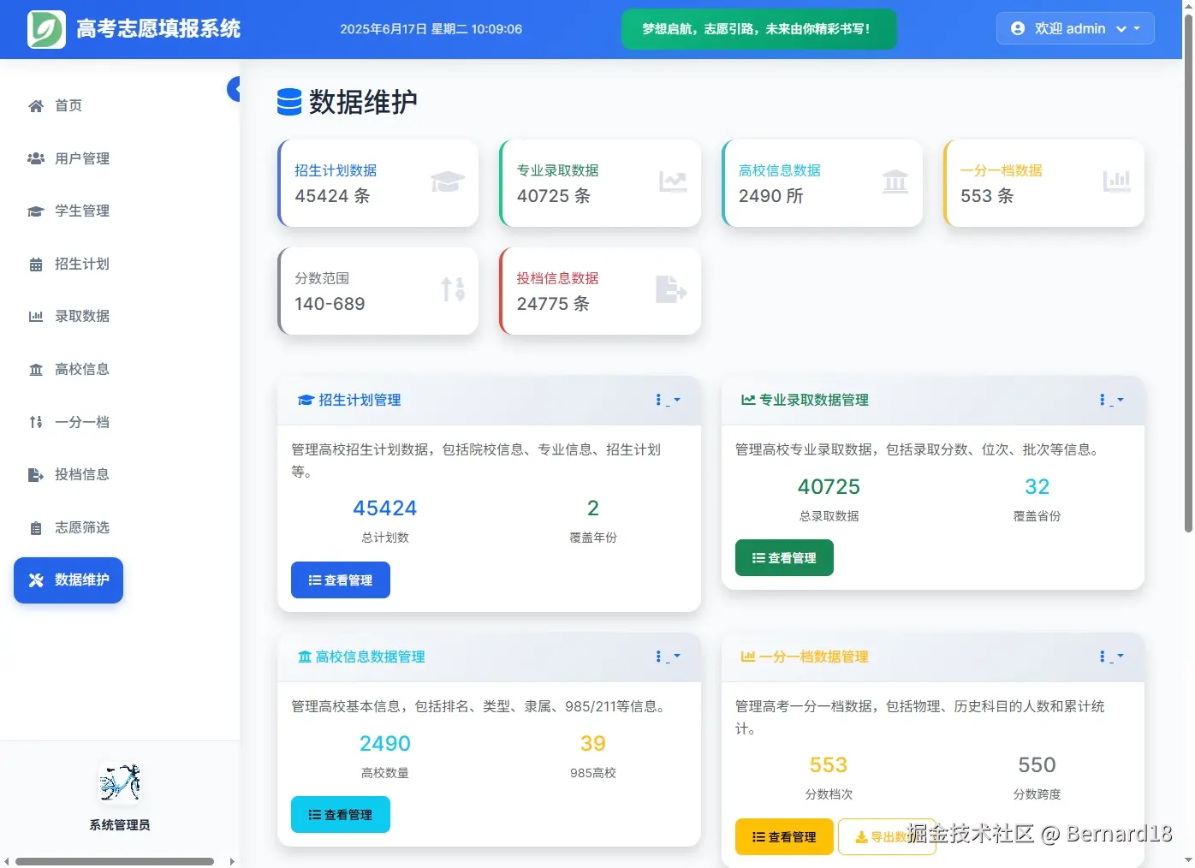The image size is (1195, 868).
Task: Click the 招生计划数据 45424 条 stat card
Action: click(x=378, y=183)
